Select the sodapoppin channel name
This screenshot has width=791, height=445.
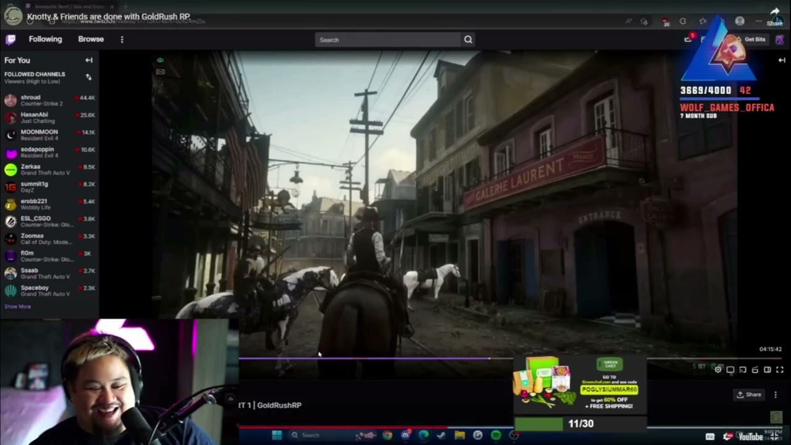(37, 149)
